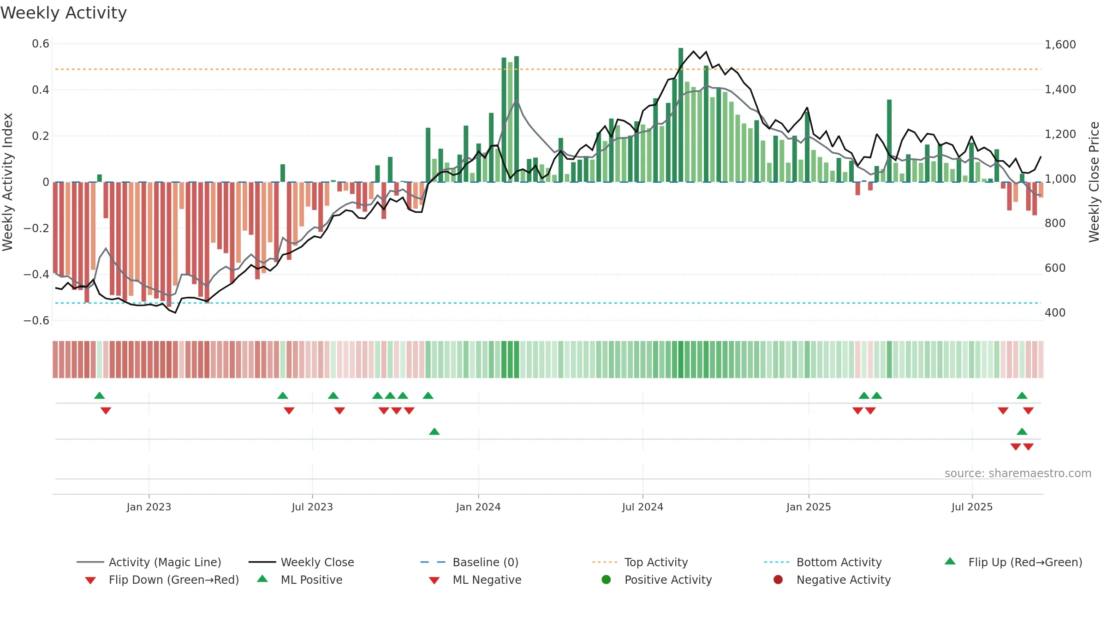
Task: Click the red triangle icon beside ML Negative
Action: (434, 581)
